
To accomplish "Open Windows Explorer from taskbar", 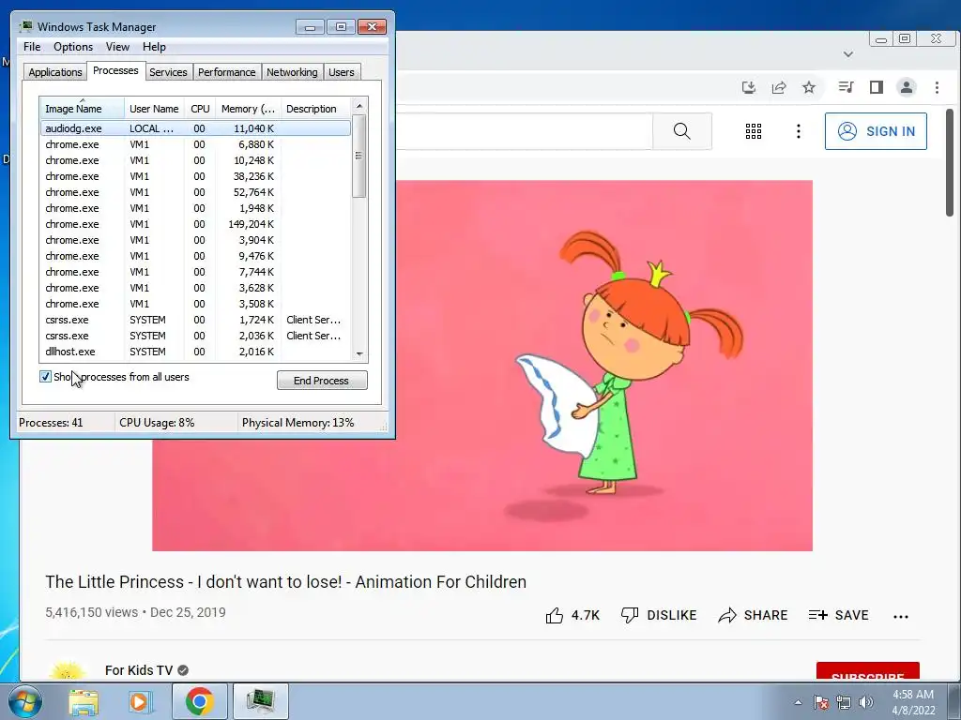I will click(x=84, y=701).
